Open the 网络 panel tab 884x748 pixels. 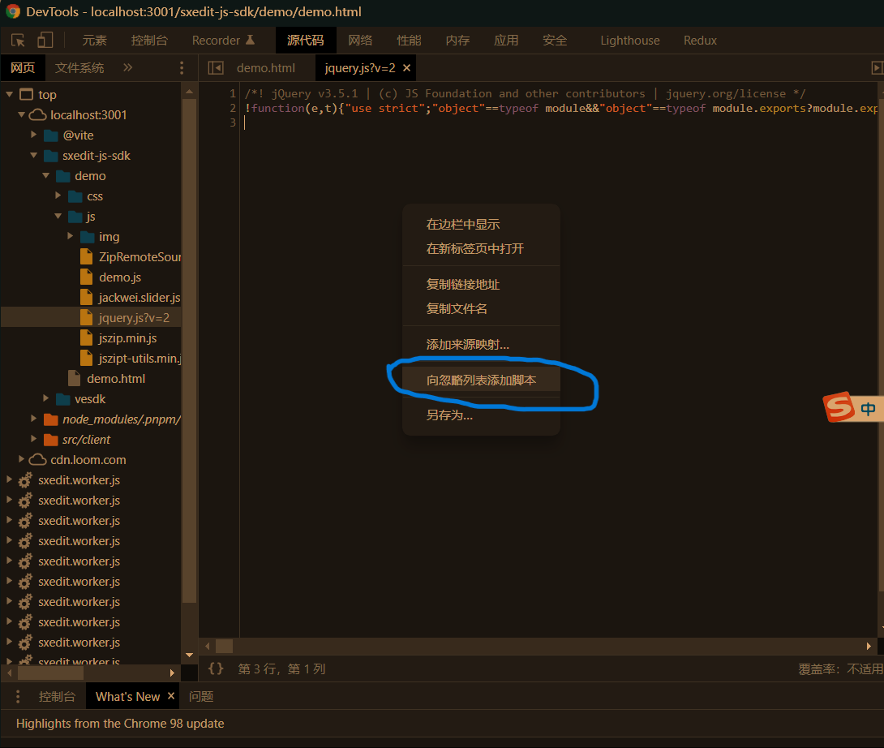(x=360, y=41)
